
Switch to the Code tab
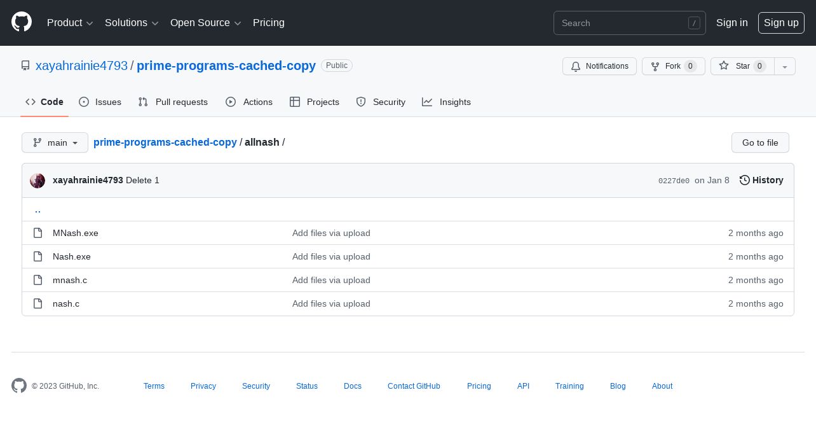click(44, 102)
